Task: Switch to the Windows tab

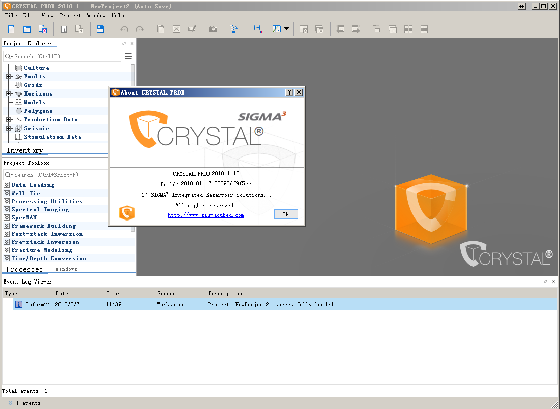Action: tap(66, 269)
